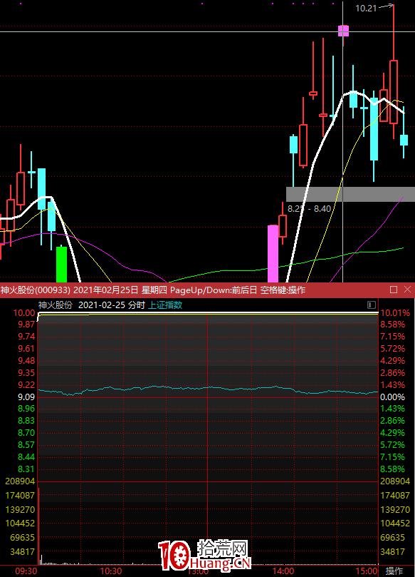The height and width of the screenshot is (577, 415).
Task: Open the 上证指数 overlay link
Action: tap(165, 305)
